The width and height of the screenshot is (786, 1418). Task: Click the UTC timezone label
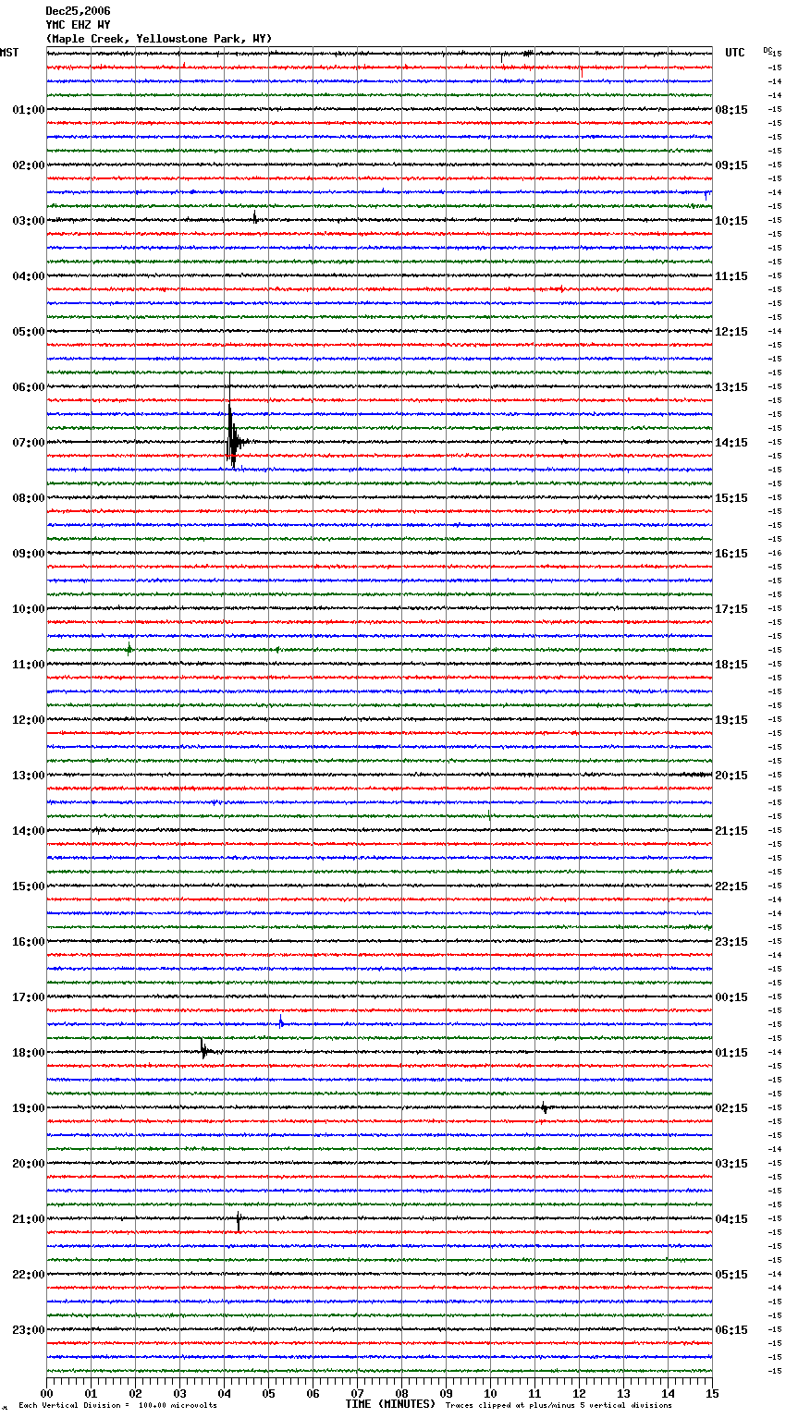click(x=735, y=53)
